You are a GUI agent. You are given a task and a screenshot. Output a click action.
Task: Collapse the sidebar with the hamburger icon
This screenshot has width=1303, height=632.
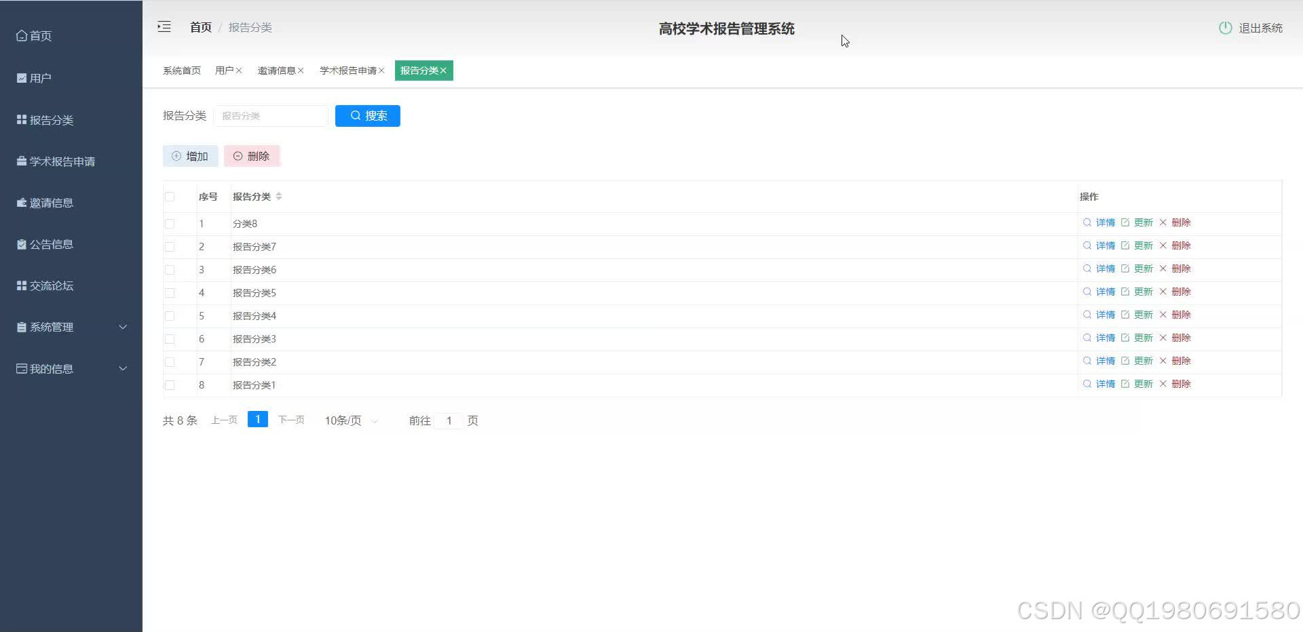[x=164, y=26]
